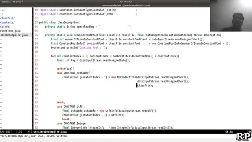Open the Activities overview
This screenshot has height=142, width=252.
pos(6,2)
